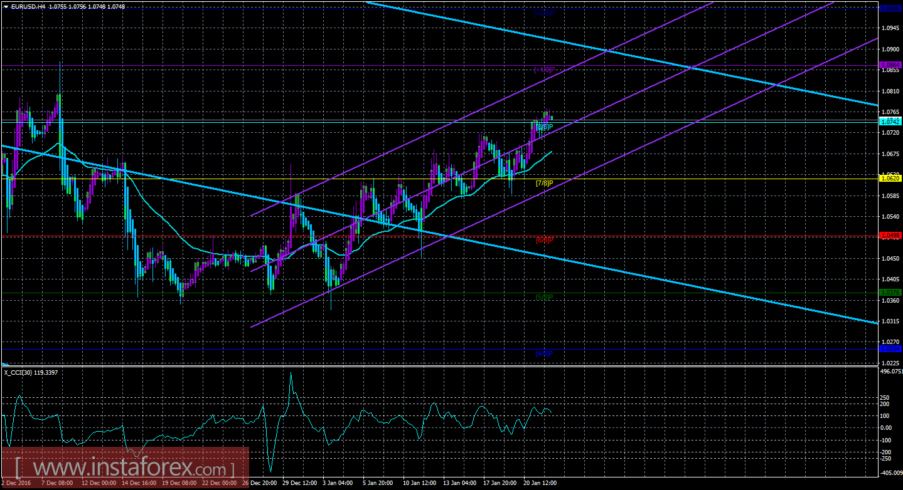
Task: Click the 1.0945 price axis value
Action: click(x=890, y=28)
